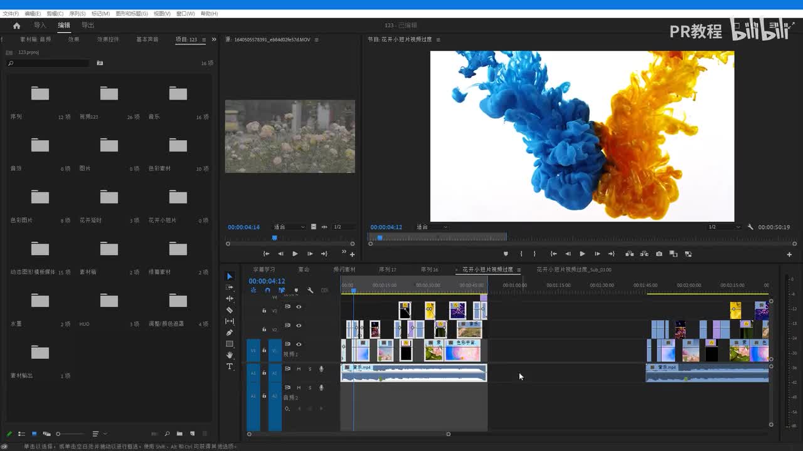Open the 序列 17 timeline tab
This screenshot has width=803, height=451.
click(x=387, y=270)
